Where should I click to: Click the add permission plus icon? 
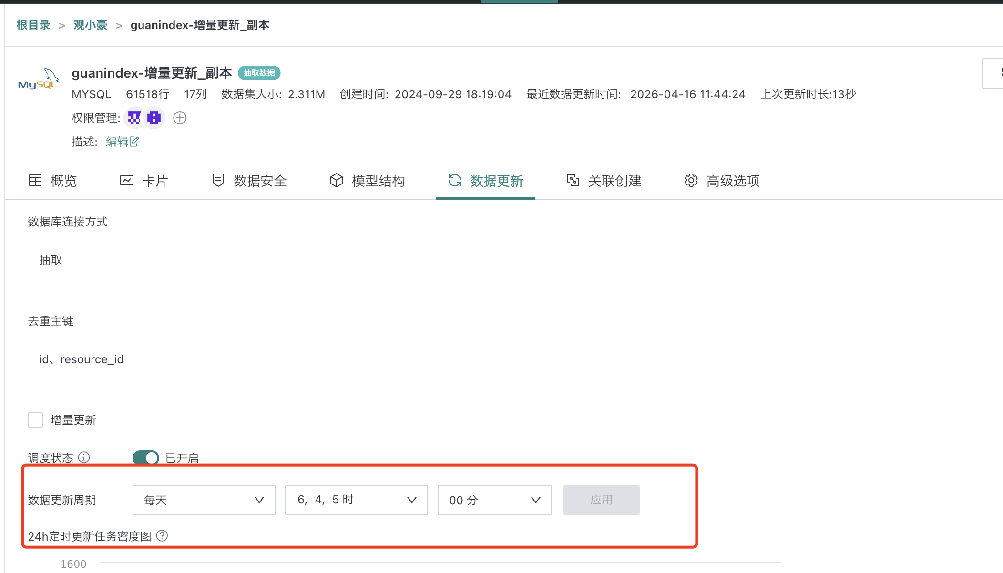180,118
